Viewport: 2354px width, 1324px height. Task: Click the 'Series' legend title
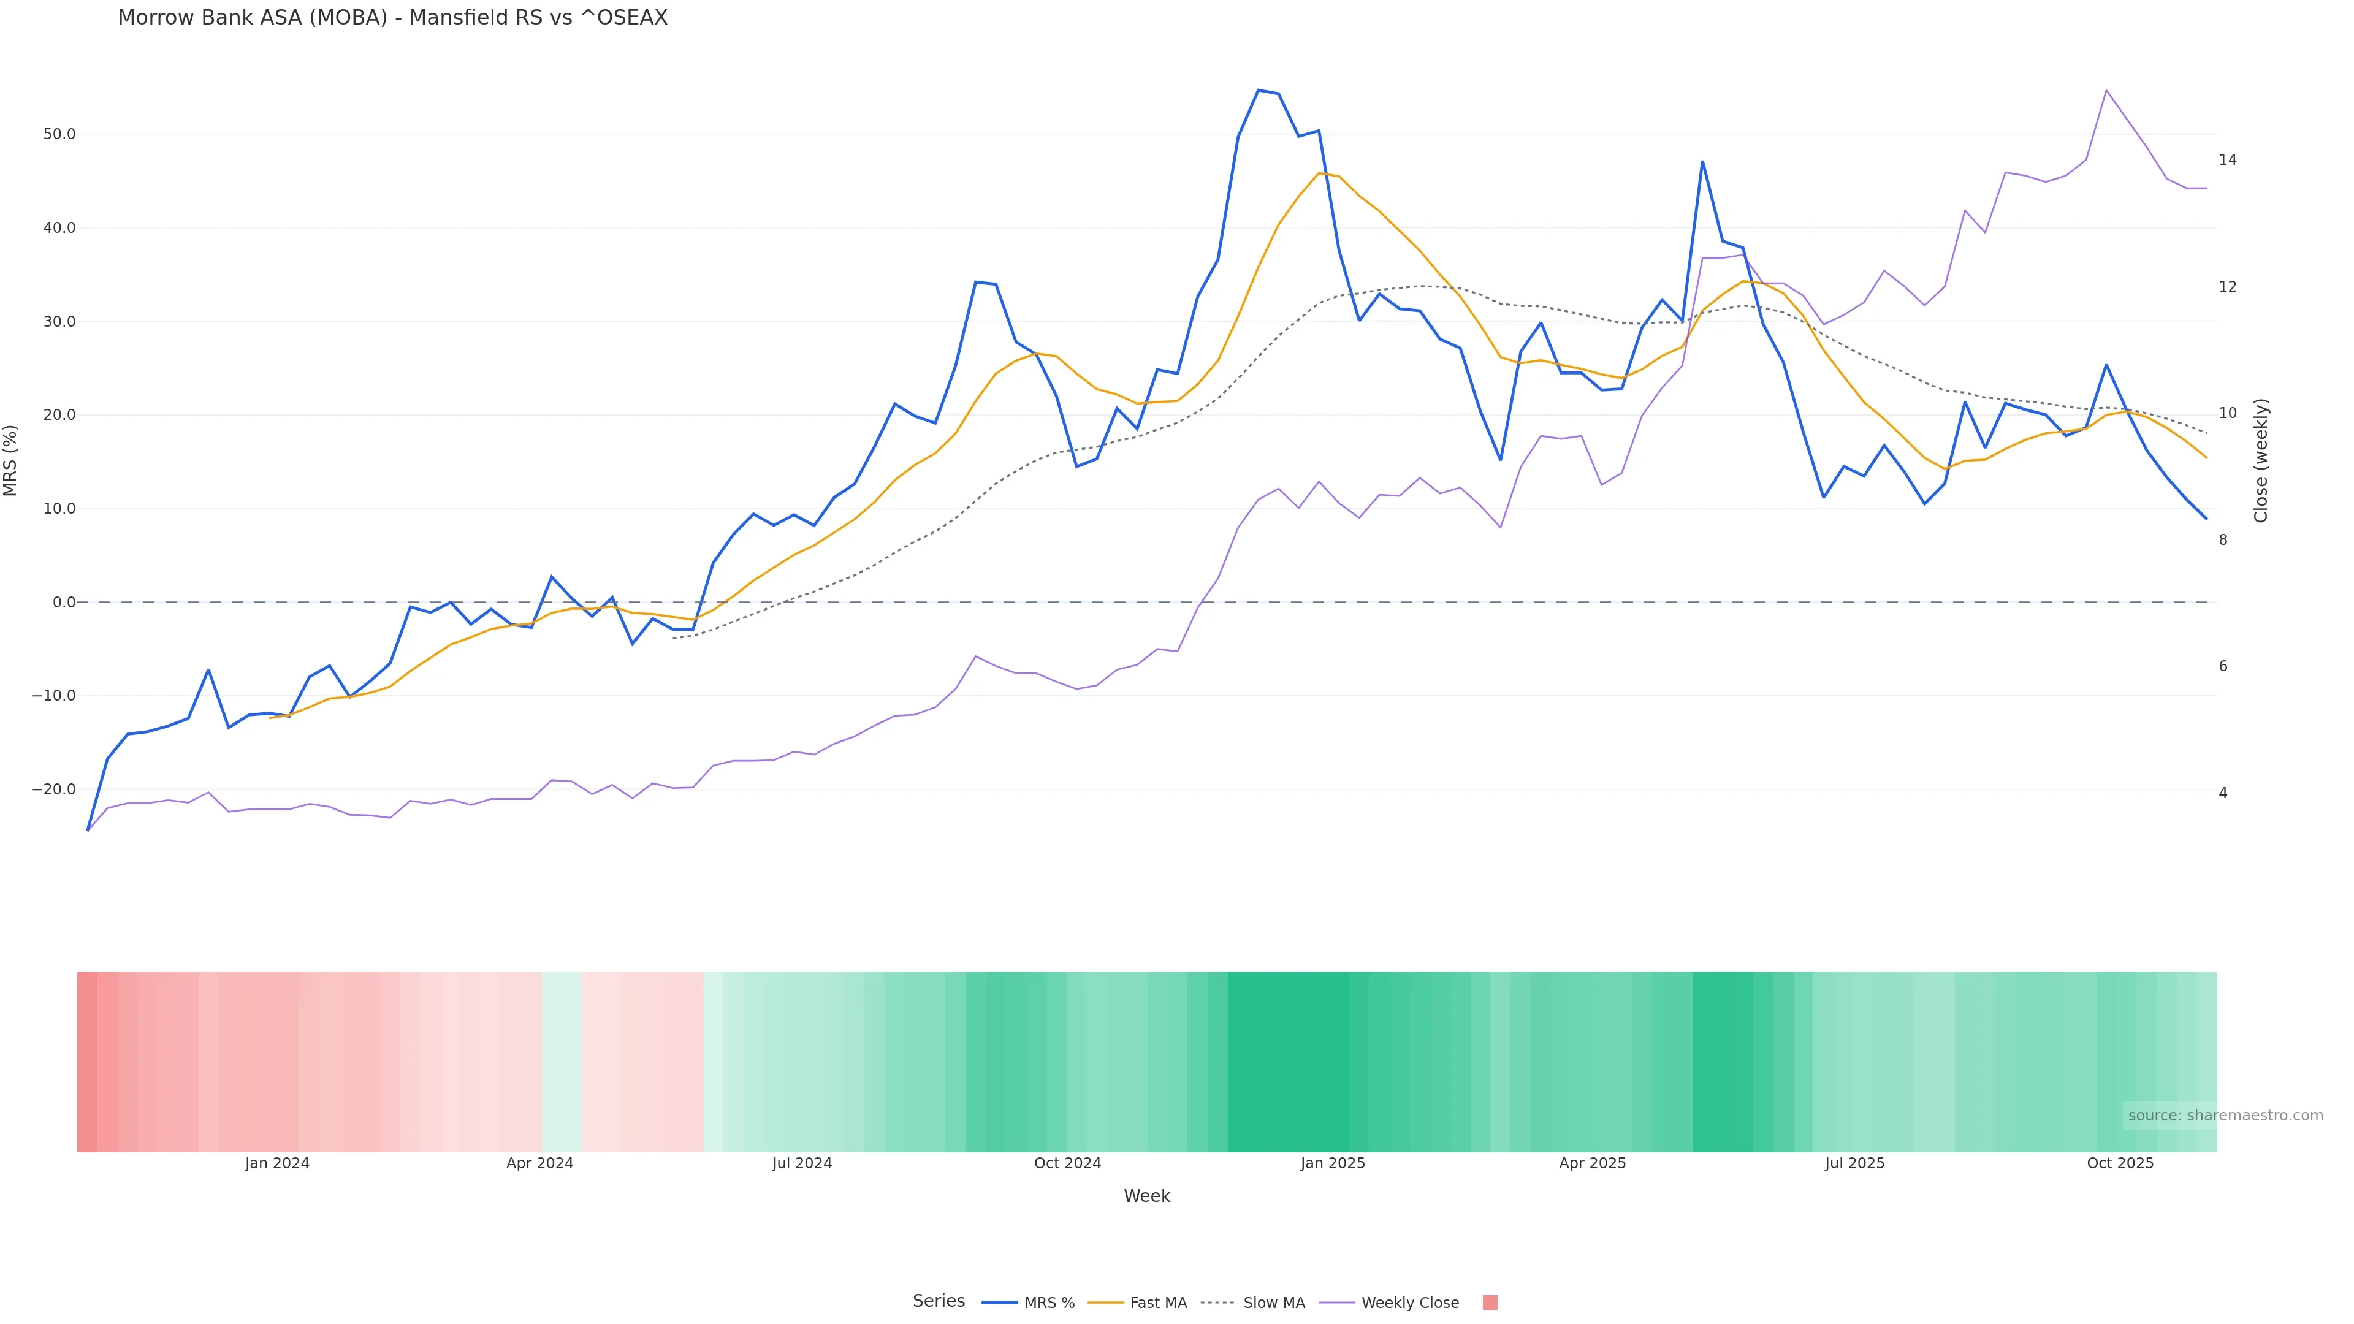(x=939, y=1301)
